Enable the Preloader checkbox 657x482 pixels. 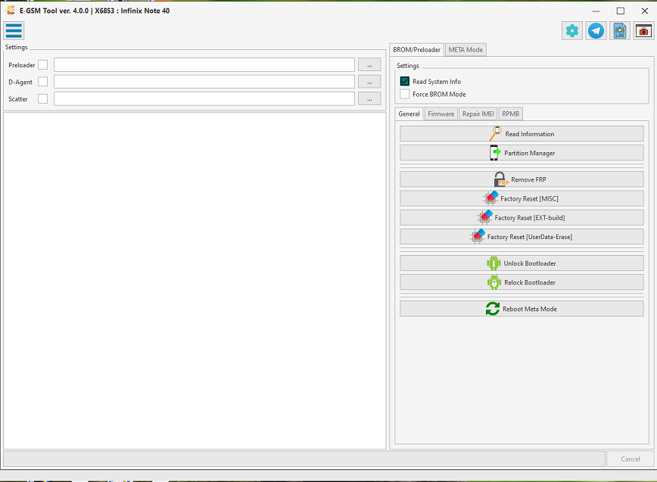(x=43, y=65)
